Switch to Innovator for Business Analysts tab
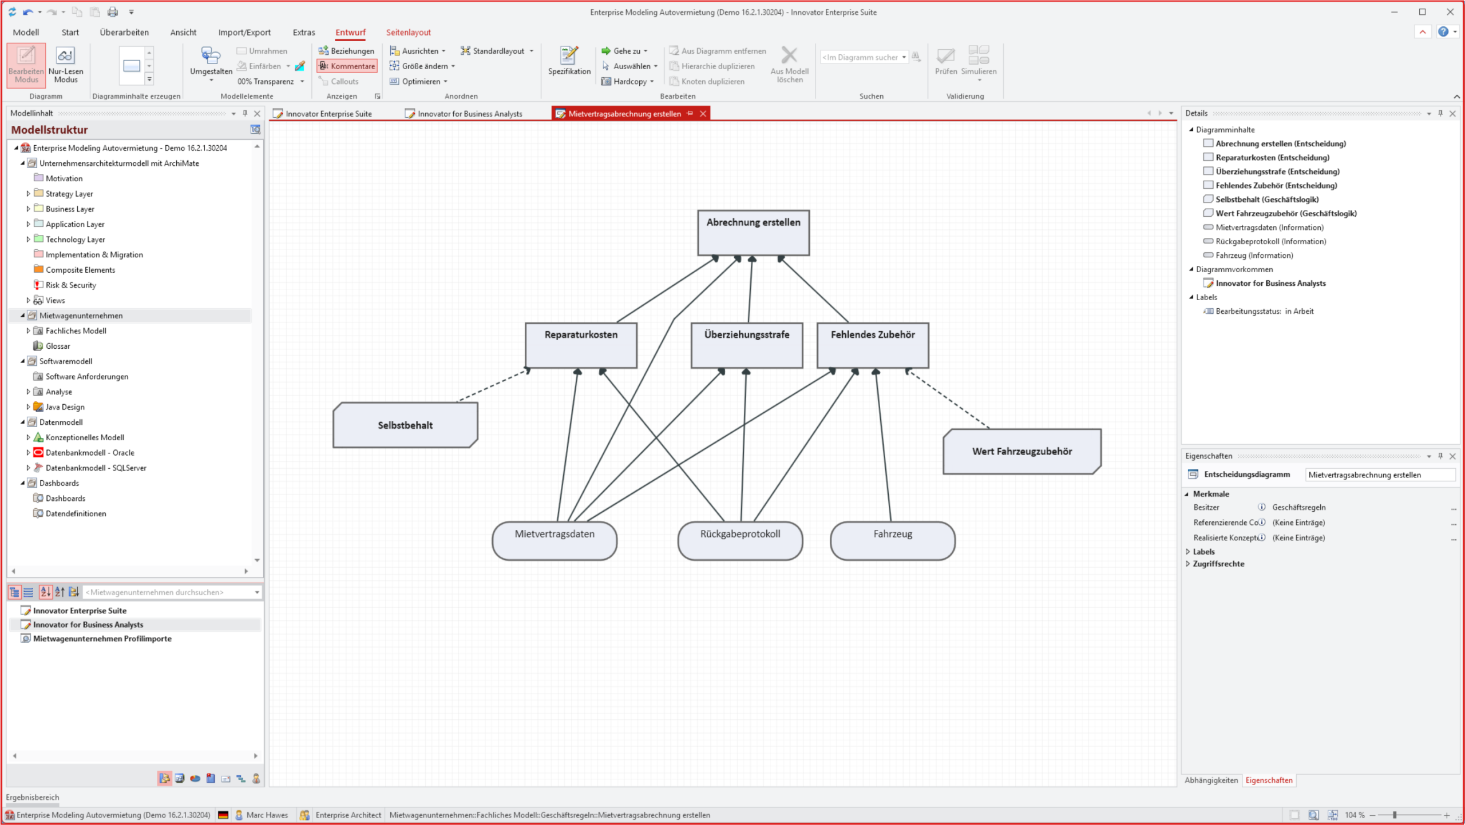This screenshot has height=825, width=1465. pyautogui.click(x=469, y=114)
